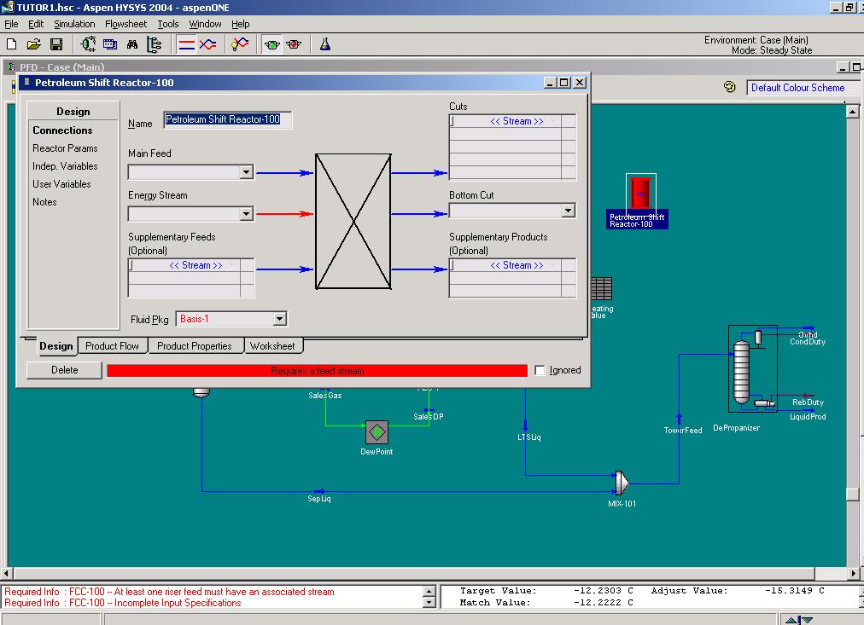The image size is (864, 625).
Task: Click the message log scroll down arrow
Action: pyautogui.click(x=429, y=603)
